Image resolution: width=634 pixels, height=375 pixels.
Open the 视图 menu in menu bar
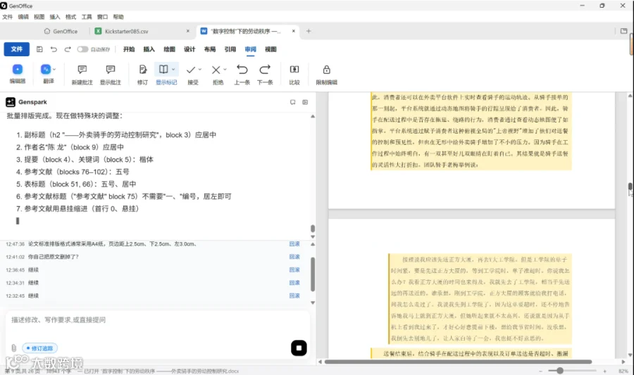[39, 17]
